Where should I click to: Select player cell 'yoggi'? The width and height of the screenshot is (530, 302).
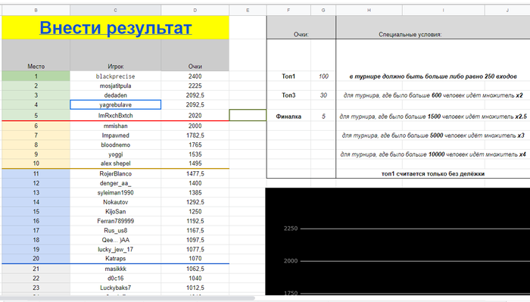[x=115, y=154]
